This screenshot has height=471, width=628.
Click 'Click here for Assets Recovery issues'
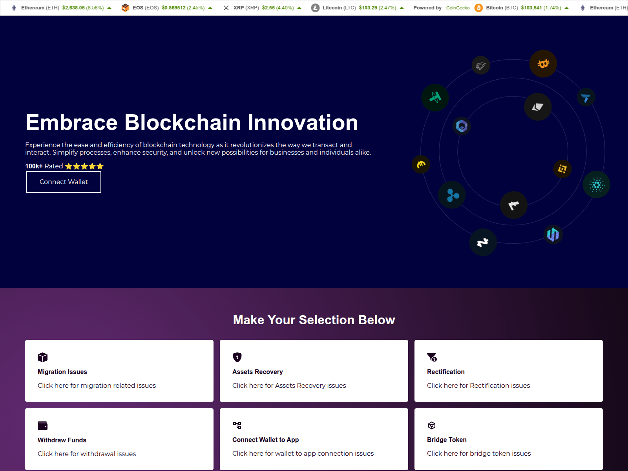pyautogui.click(x=289, y=385)
